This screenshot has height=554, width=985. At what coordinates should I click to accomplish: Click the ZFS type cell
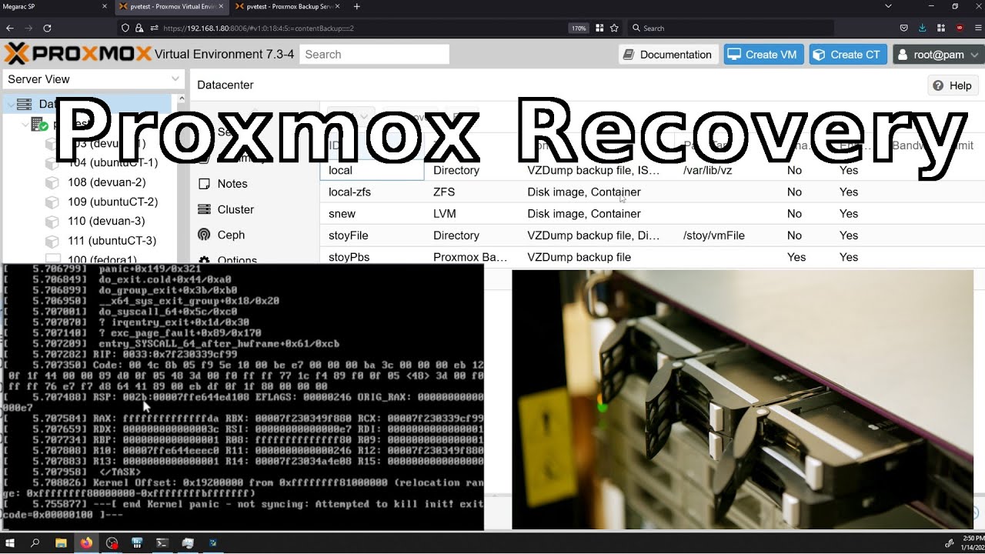coord(445,192)
